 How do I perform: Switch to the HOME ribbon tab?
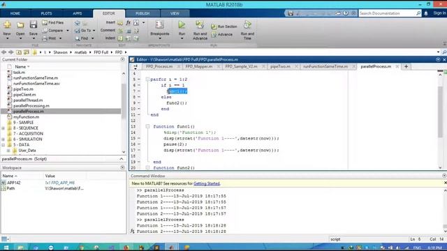click(x=15, y=13)
